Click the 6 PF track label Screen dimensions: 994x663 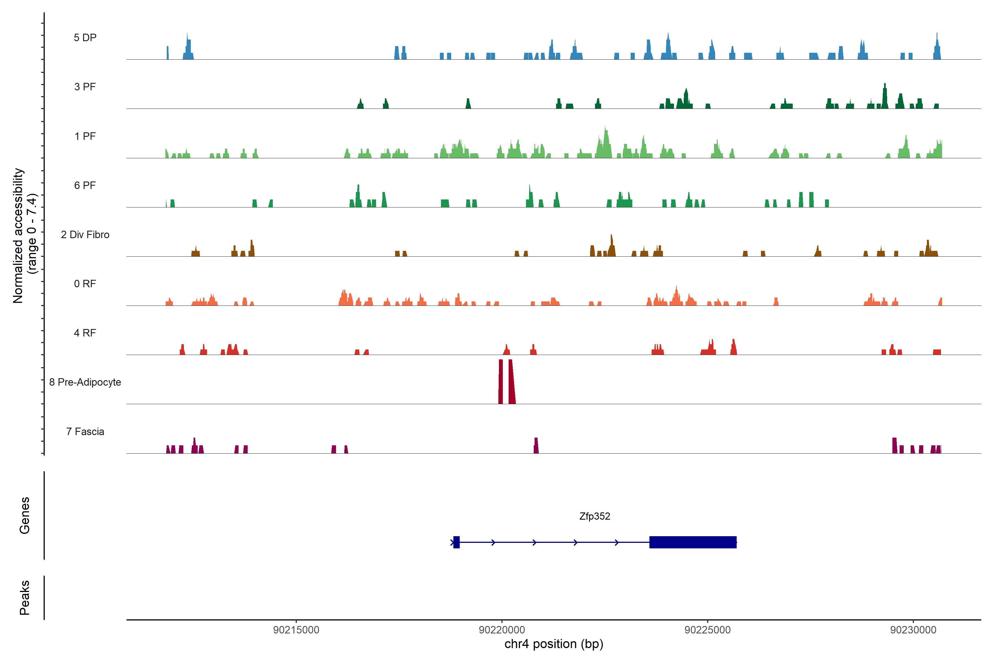click(85, 185)
